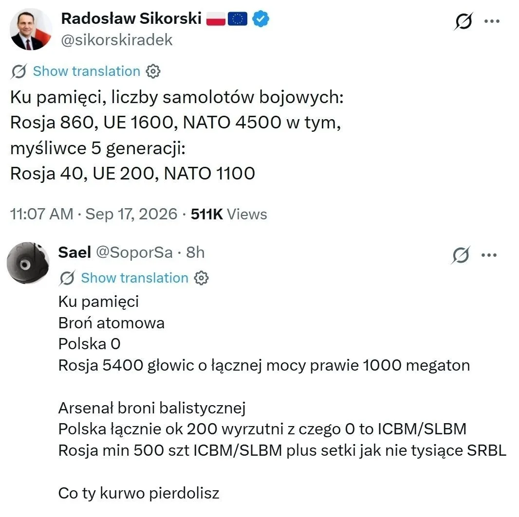Click Grok translate icon beside main post's Show translation
Viewport: 519px width, 517px height.
point(19,71)
